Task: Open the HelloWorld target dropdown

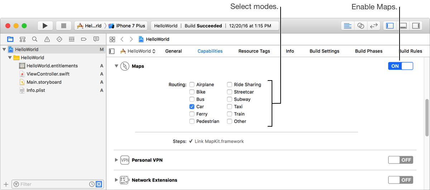Action: pos(138,51)
